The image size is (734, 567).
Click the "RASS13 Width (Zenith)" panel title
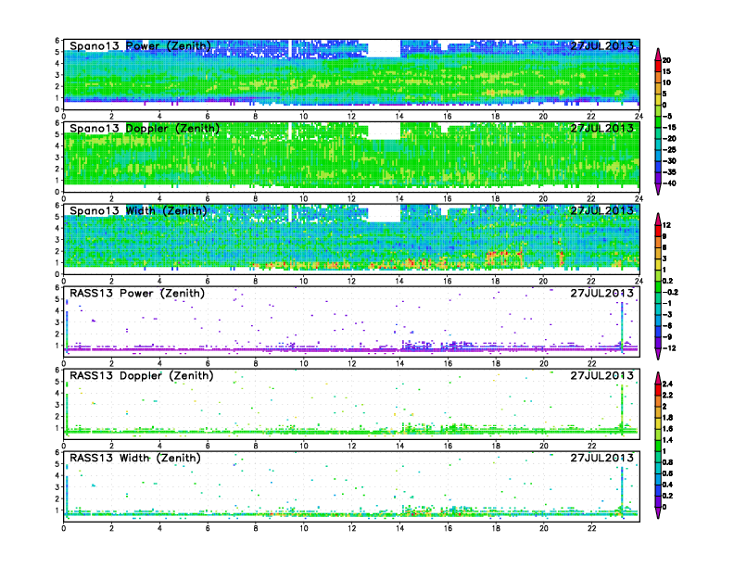[135, 458]
